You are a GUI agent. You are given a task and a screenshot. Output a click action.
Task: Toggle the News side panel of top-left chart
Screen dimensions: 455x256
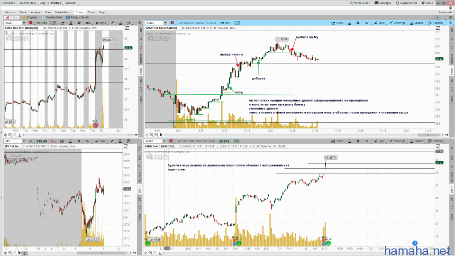point(141,99)
